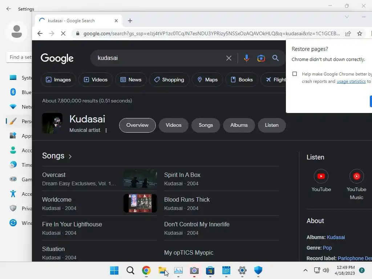Open YouTube listen option
This screenshot has height=279, width=372.
pos(321,181)
